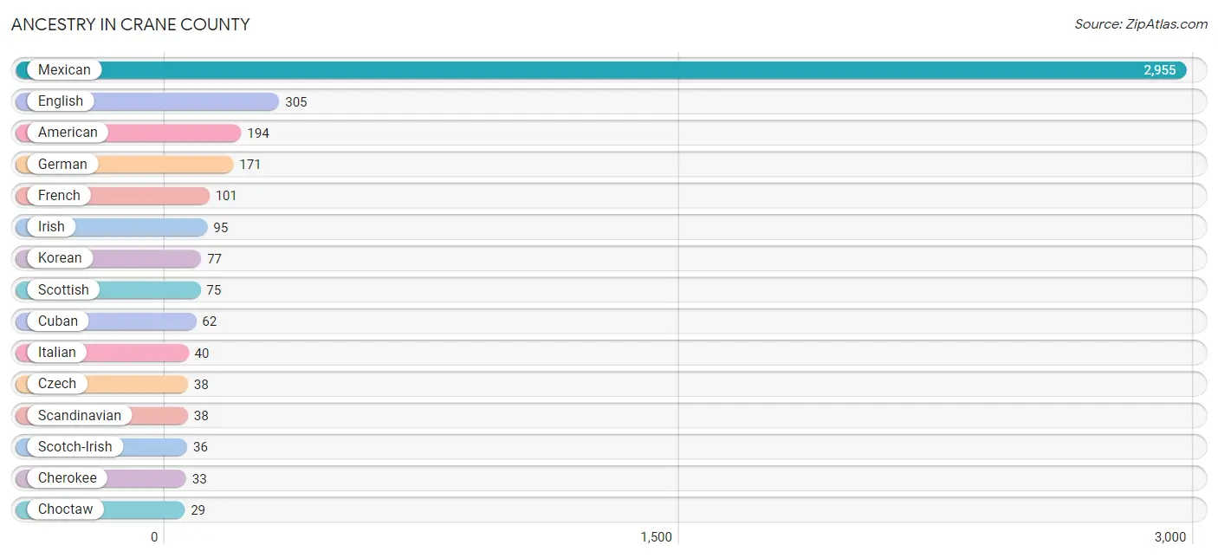Select the 62 value beside Cuban
Image resolution: width=1218 pixels, height=558 pixels.
pos(210,321)
